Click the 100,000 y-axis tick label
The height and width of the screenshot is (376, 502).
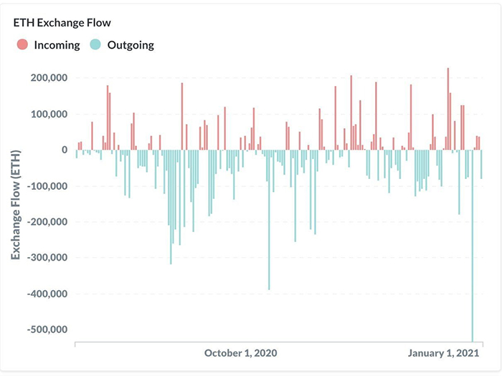pos(49,114)
